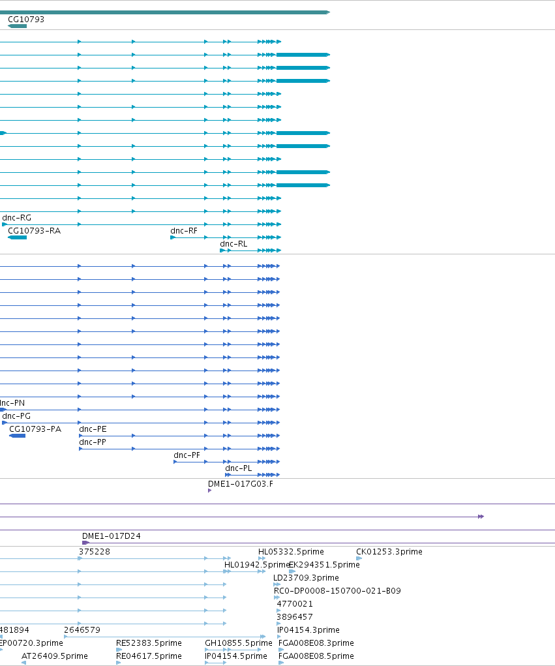The image size is (555, 666).
Task: Click the AT26409.5prime arrow glyph
Action: 23,663
